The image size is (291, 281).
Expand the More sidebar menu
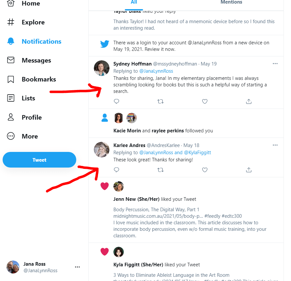point(30,136)
